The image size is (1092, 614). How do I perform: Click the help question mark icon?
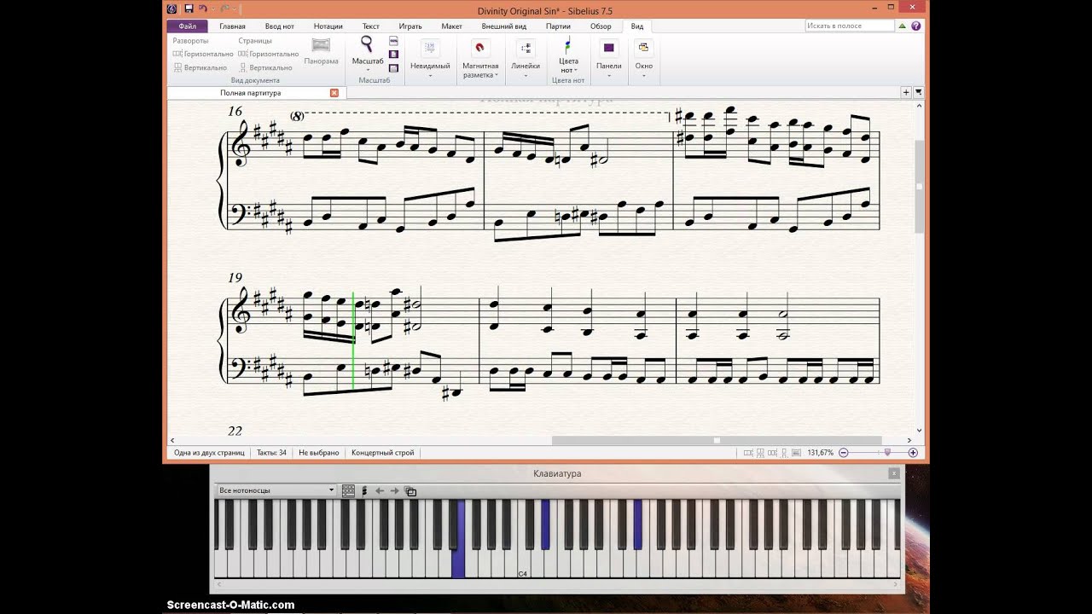[916, 26]
